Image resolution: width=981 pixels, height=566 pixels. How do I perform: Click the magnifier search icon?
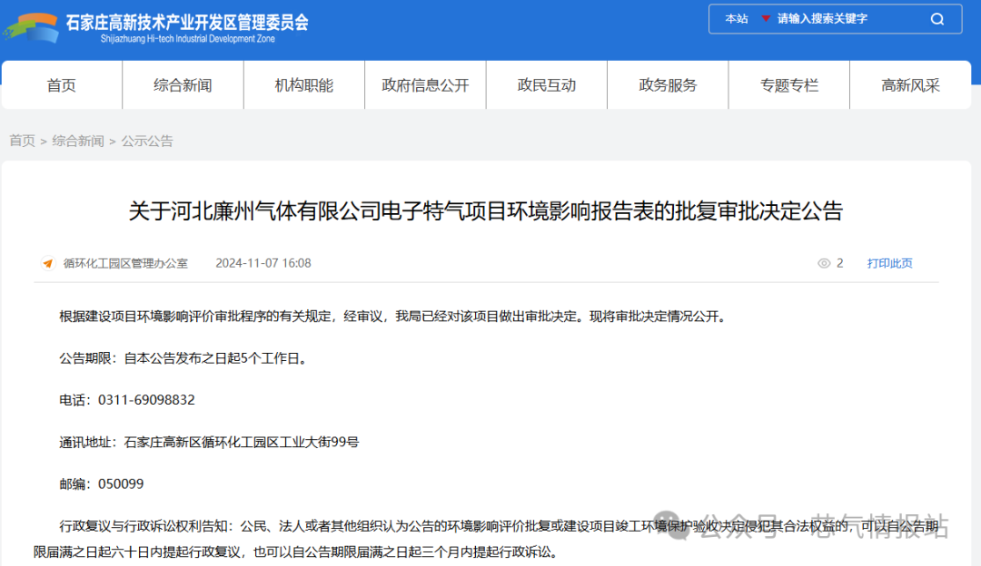(937, 19)
